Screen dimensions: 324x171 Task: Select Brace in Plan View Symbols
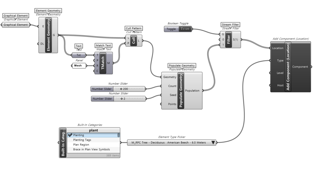[91, 149]
